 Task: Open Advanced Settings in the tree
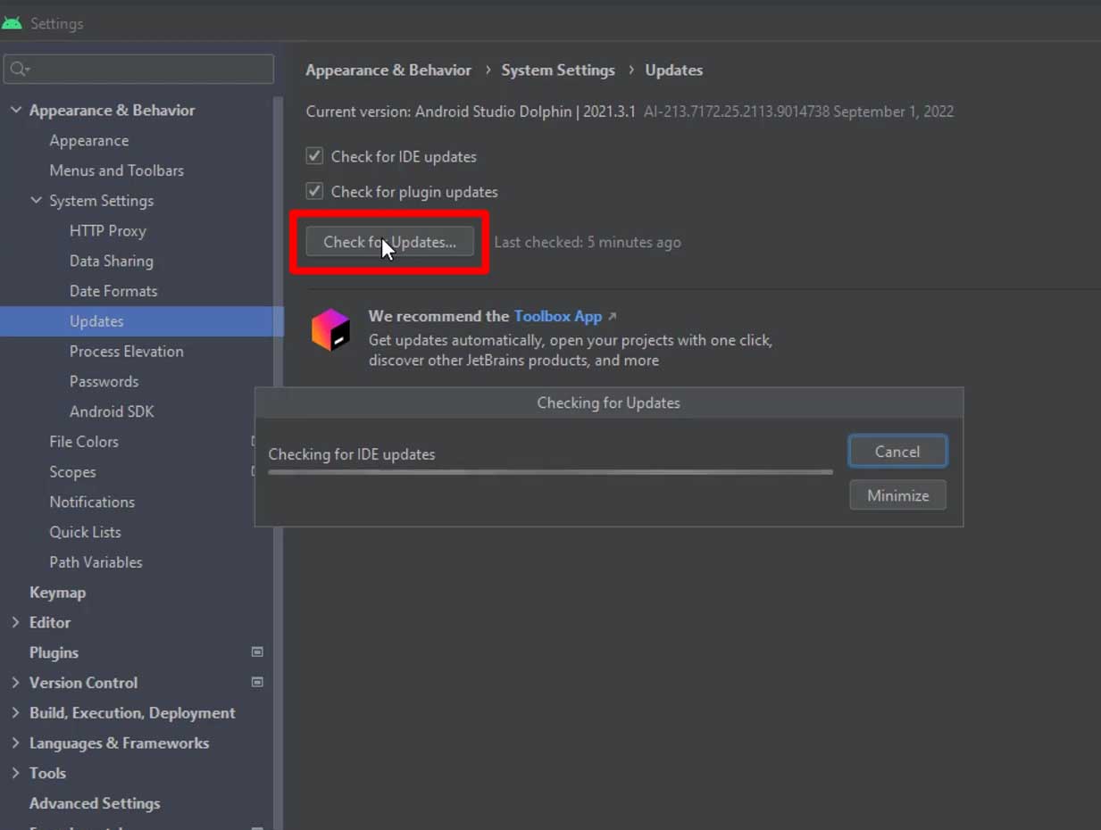[x=95, y=803]
